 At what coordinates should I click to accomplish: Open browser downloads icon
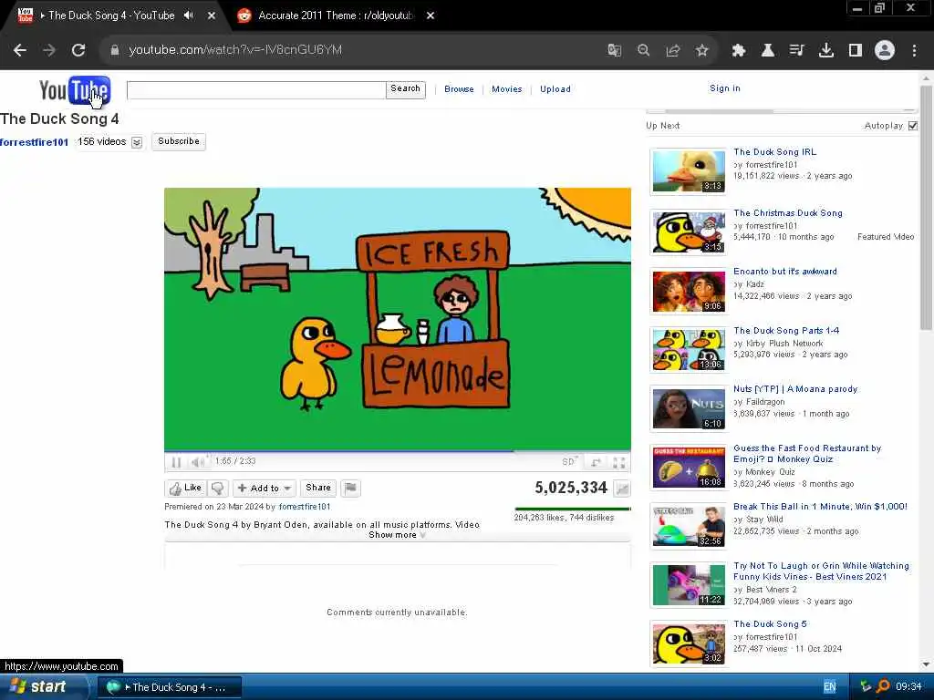click(826, 50)
